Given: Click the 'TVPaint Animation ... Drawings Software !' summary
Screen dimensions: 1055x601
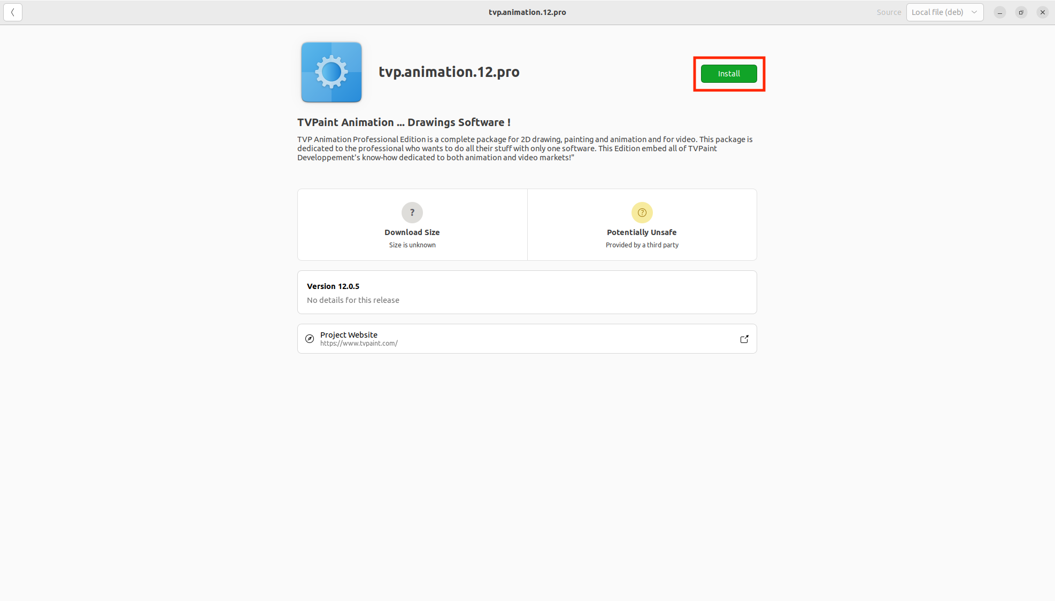Looking at the screenshot, I should 404,122.
